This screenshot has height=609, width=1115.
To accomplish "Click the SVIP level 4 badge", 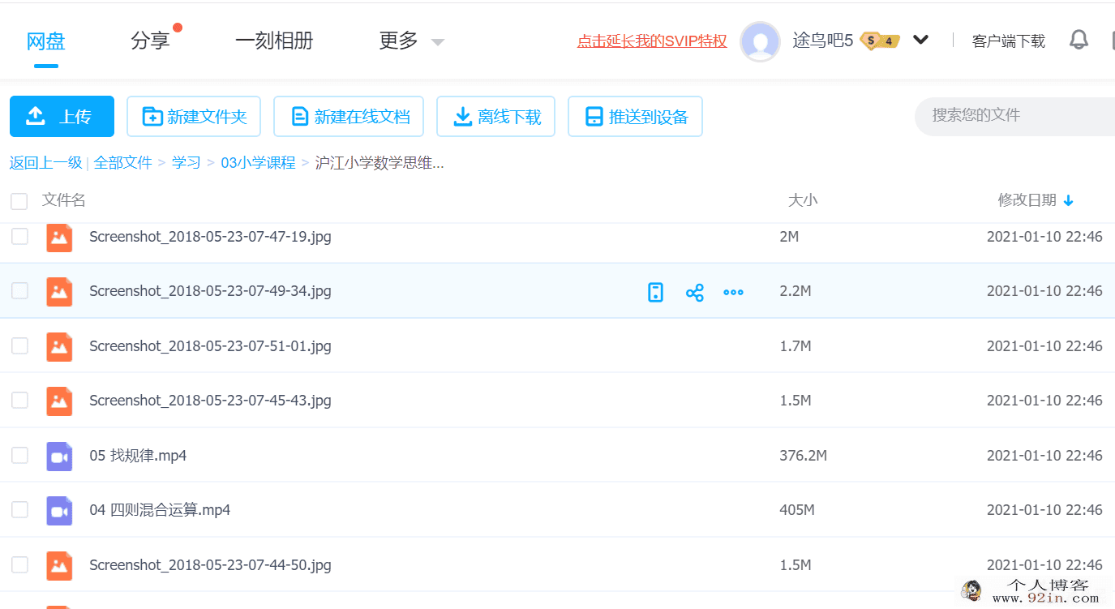I will coord(879,41).
